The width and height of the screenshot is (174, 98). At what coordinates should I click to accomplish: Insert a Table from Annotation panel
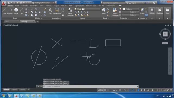[63, 15]
